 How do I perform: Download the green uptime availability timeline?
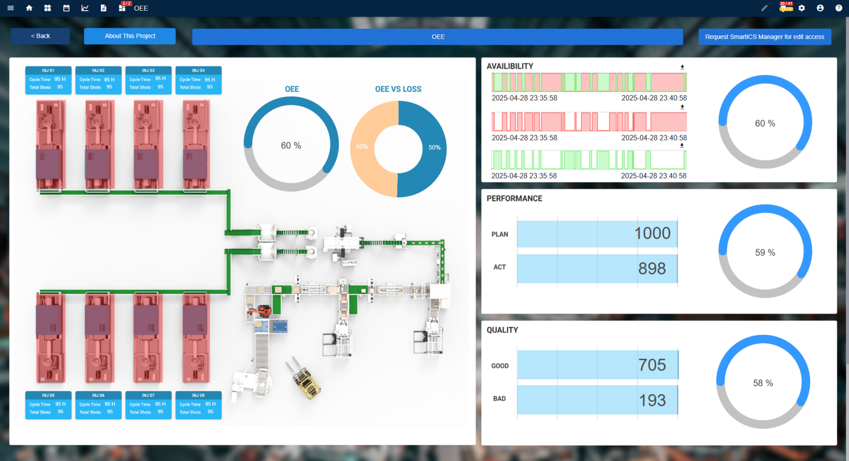click(682, 145)
